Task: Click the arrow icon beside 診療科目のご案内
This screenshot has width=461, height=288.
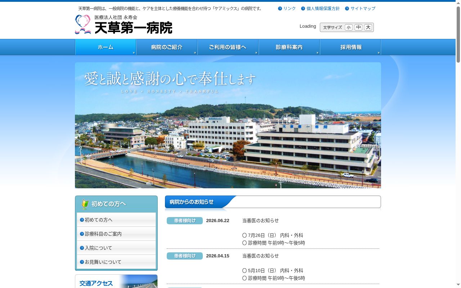Action: [x=82, y=234]
